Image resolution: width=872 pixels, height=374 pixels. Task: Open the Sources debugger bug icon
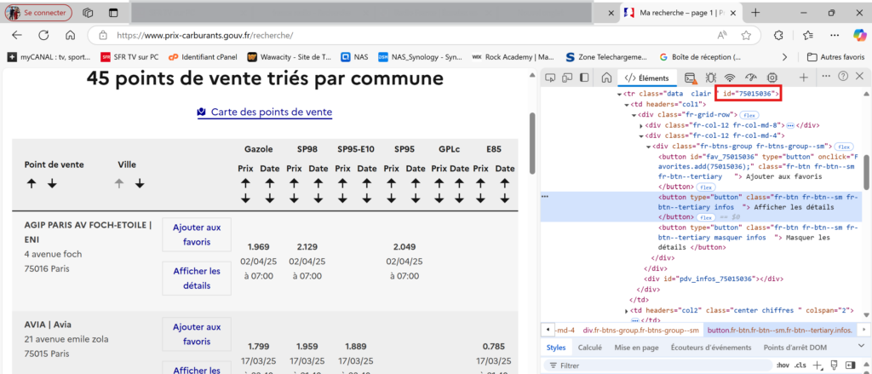[710, 77]
